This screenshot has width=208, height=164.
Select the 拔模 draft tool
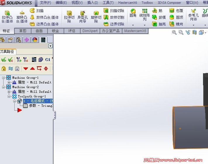(x=159, y=17)
